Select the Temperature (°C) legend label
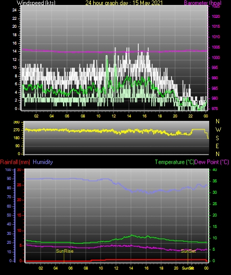 point(174,162)
